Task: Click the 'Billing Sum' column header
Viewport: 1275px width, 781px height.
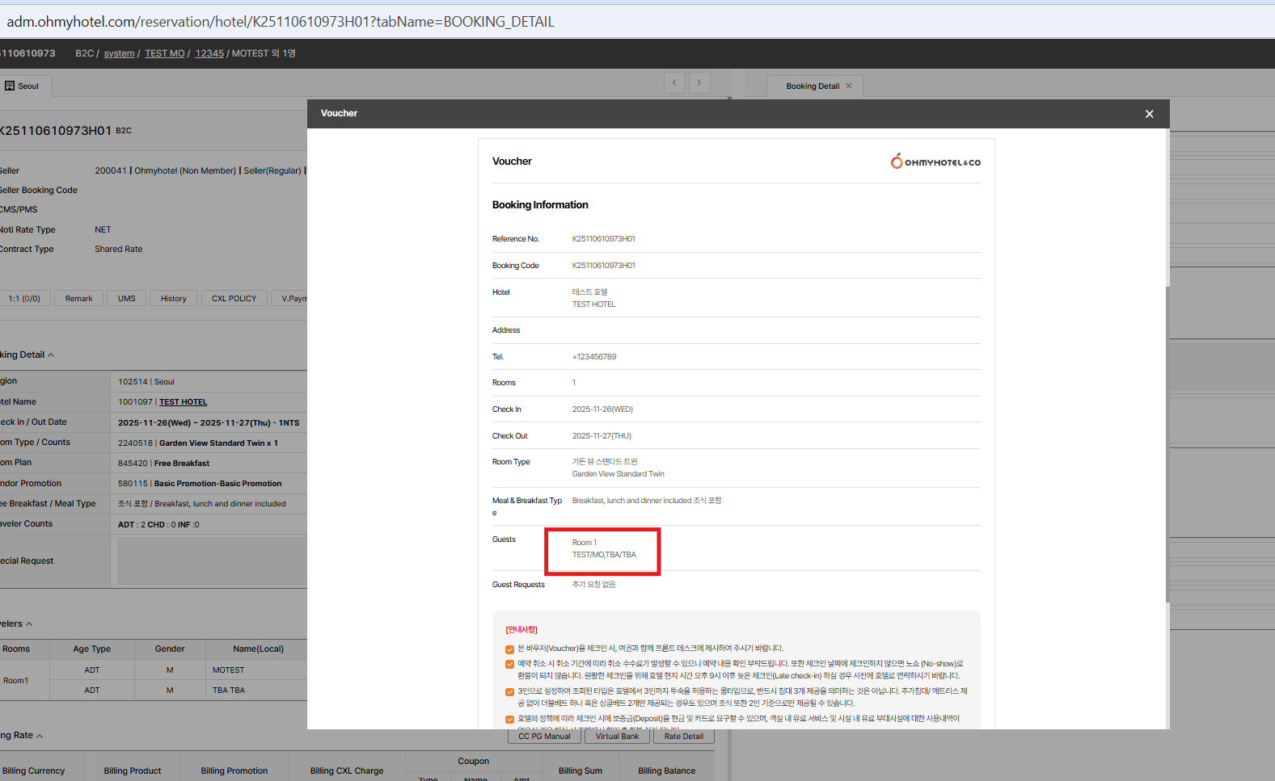Action: pos(581,771)
